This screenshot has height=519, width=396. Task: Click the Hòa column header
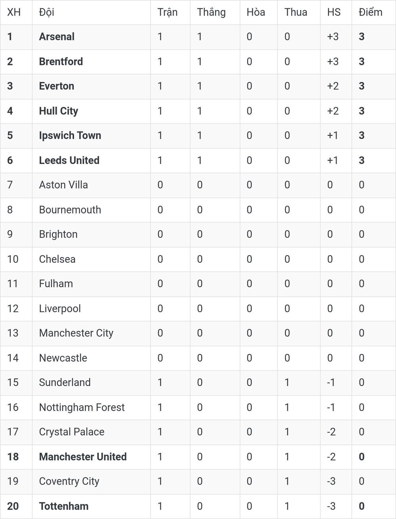click(256, 12)
